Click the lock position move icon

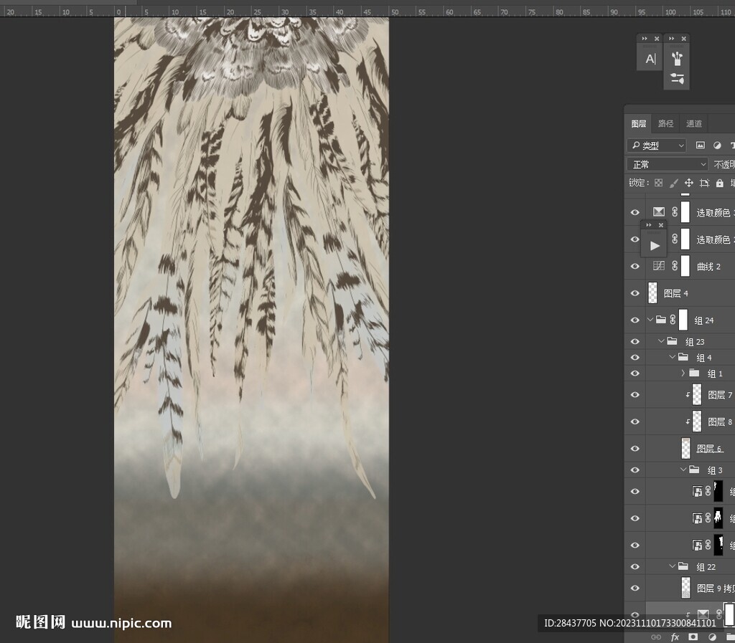tap(689, 184)
